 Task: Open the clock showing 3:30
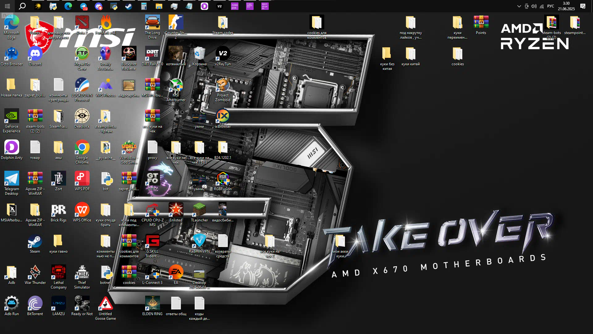[566, 6]
